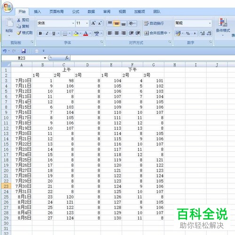
Task: Open 剪贴板 group dialog launcher
Action: coord(32,42)
